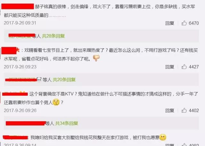Screen dimensions: 205x146
Task: Open timestamp 2017-9-26 09:31
Action: tap(20, 23)
